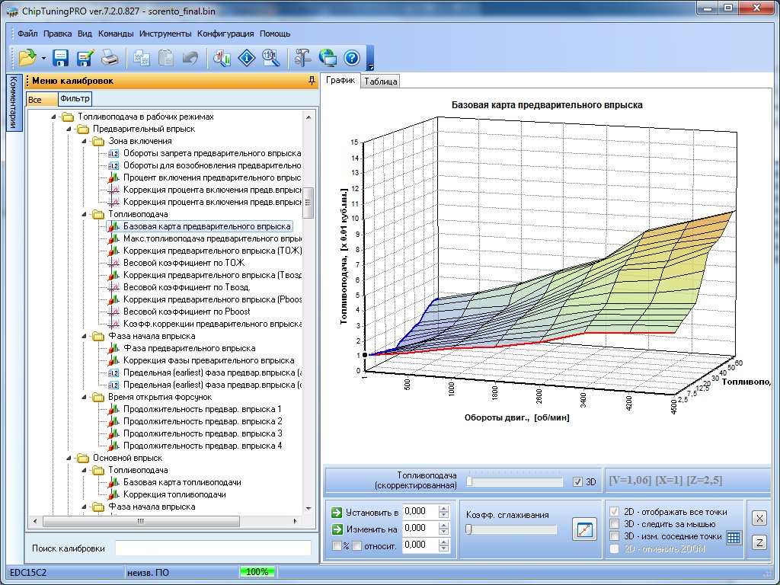Click the blue diamond info icon
The width and height of the screenshot is (780, 585).
[x=246, y=57]
